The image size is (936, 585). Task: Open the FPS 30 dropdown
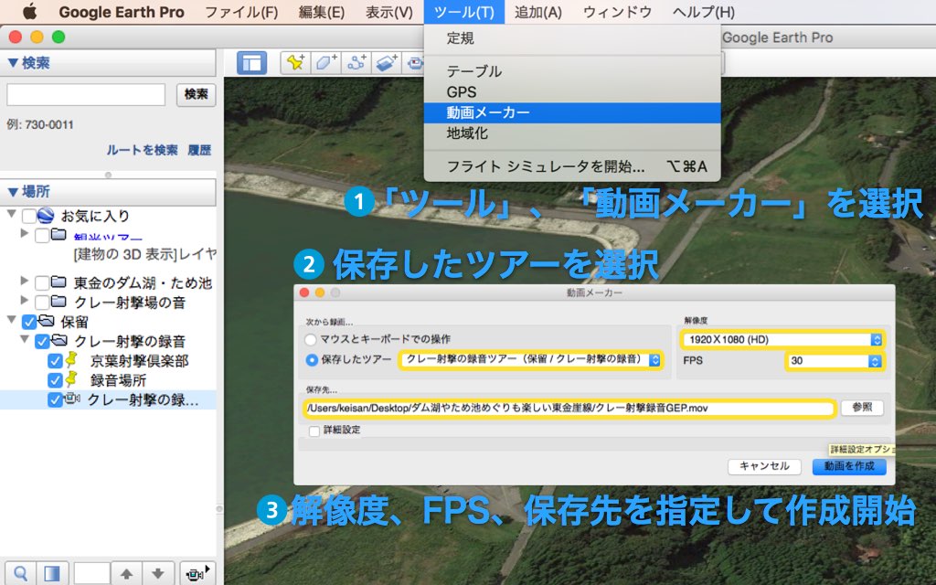(834, 360)
